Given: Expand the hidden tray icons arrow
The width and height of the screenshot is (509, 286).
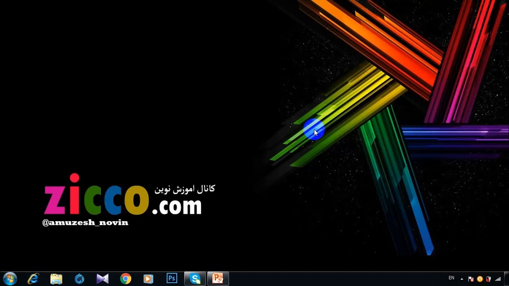Looking at the screenshot, I should click(462, 279).
